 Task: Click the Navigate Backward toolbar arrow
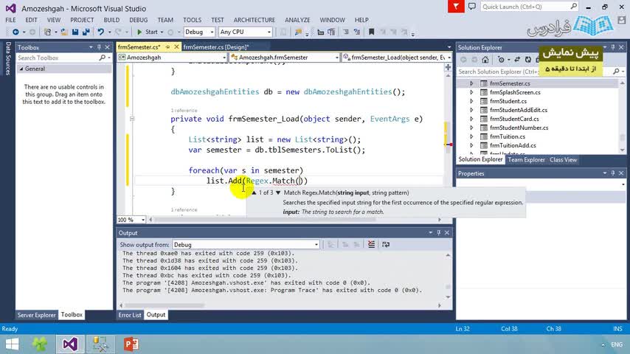coord(15,32)
